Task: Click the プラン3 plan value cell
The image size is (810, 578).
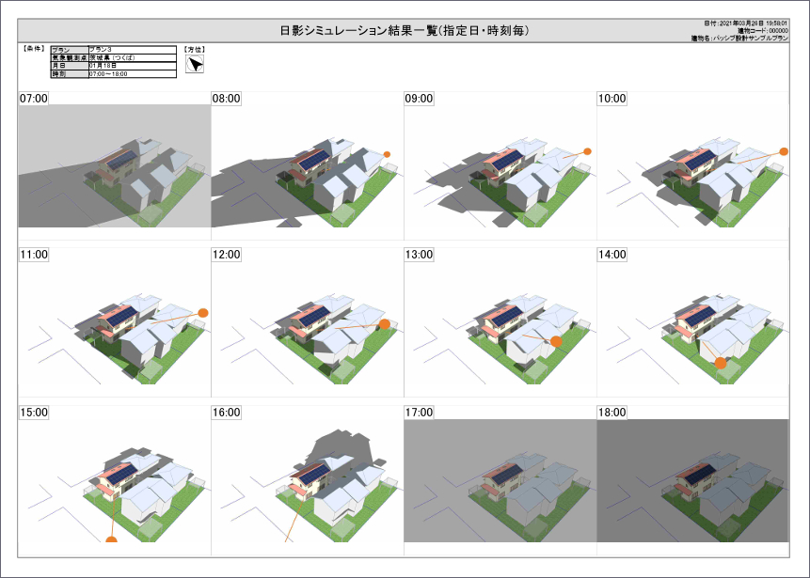Action: tap(132, 49)
